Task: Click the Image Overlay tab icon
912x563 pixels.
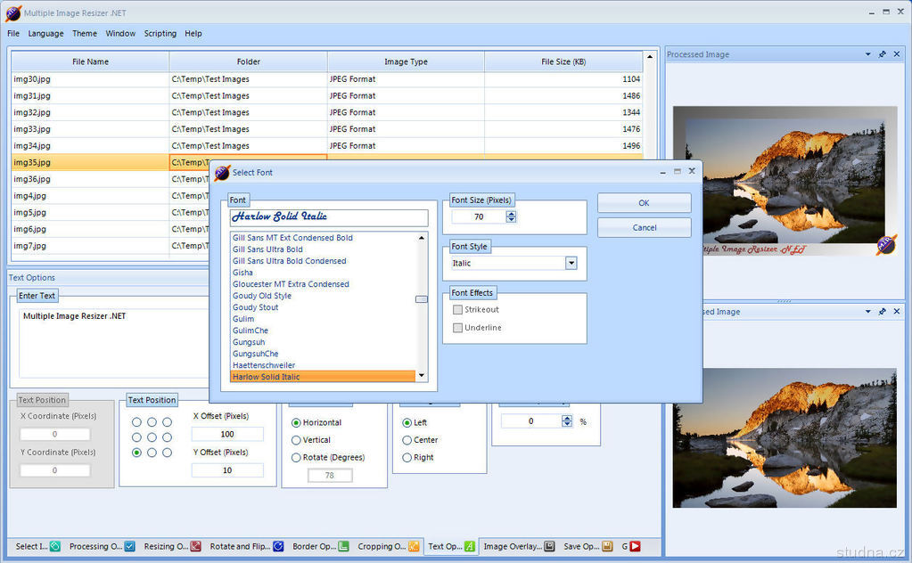Action: 549,546
